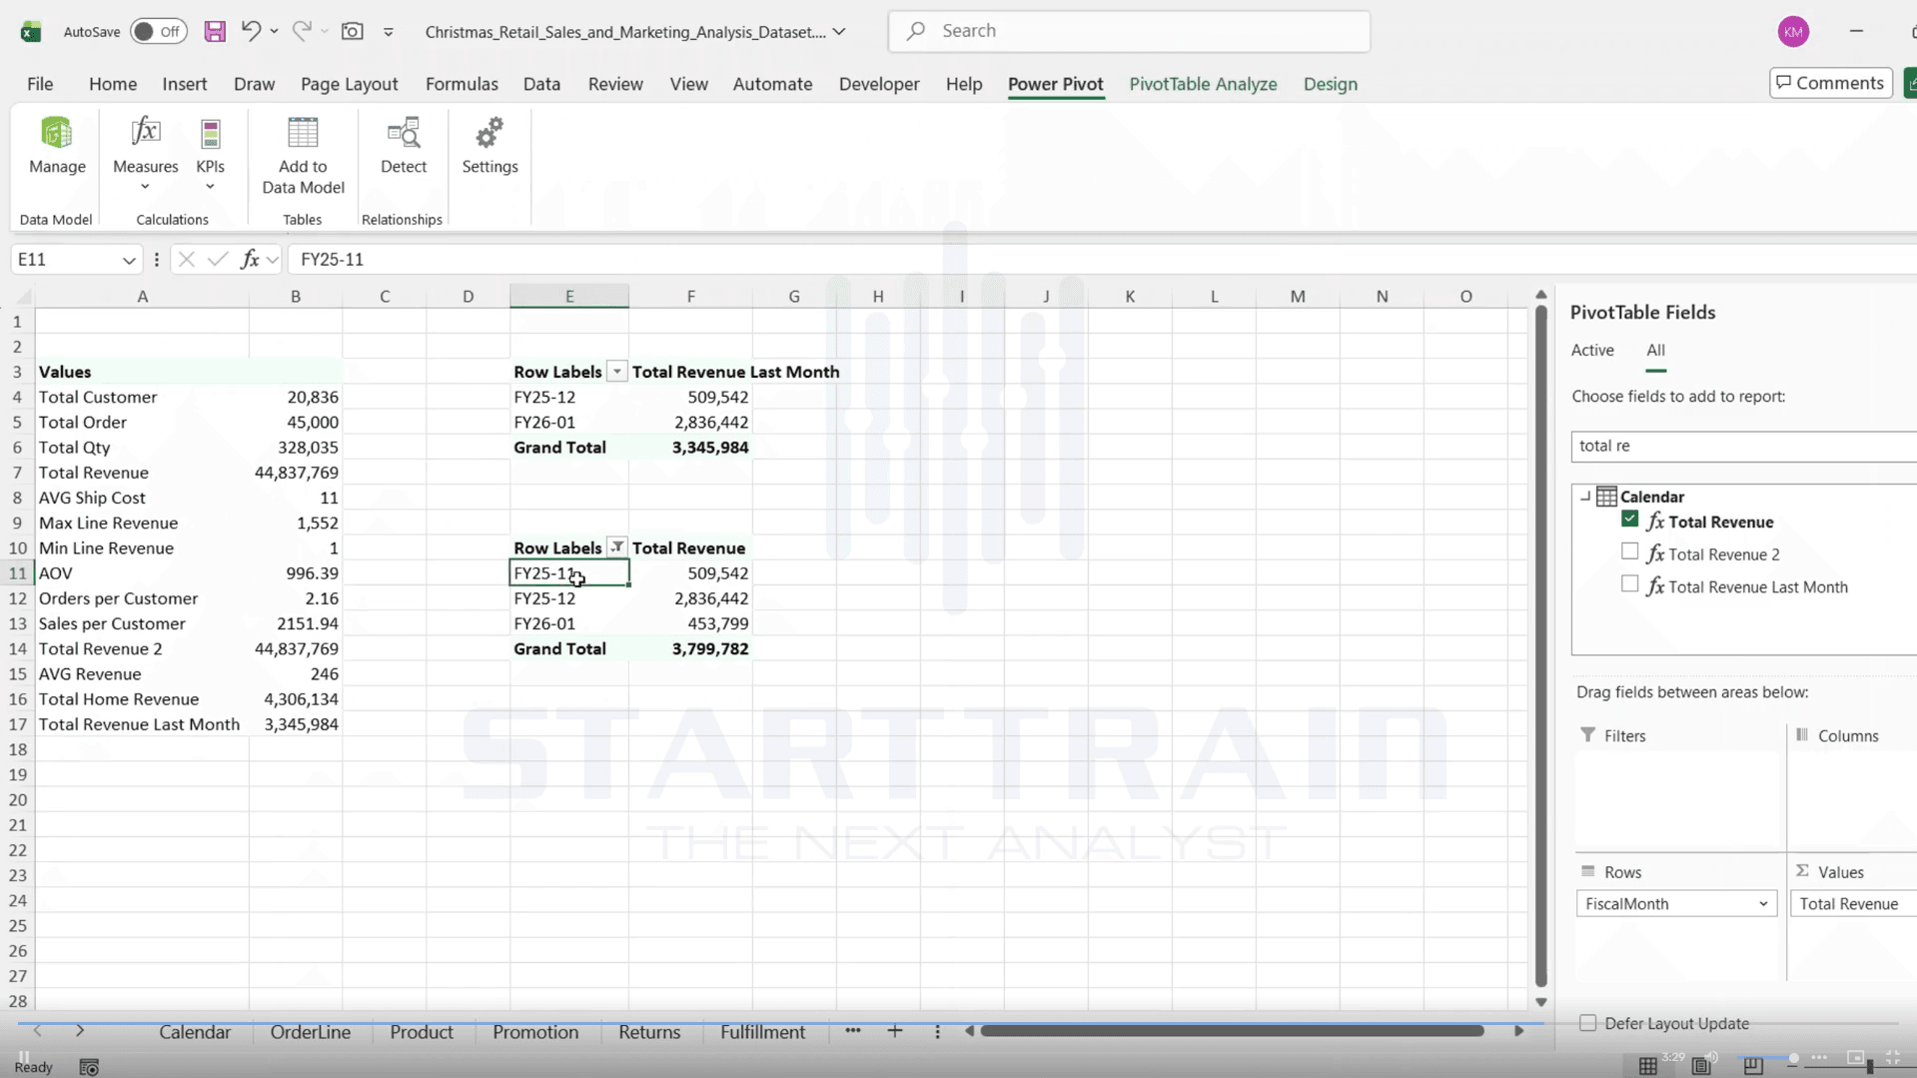Image resolution: width=1917 pixels, height=1078 pixels.
Task: Enable Defer Layout Update checkbox
Action: click(1587, 1023)
